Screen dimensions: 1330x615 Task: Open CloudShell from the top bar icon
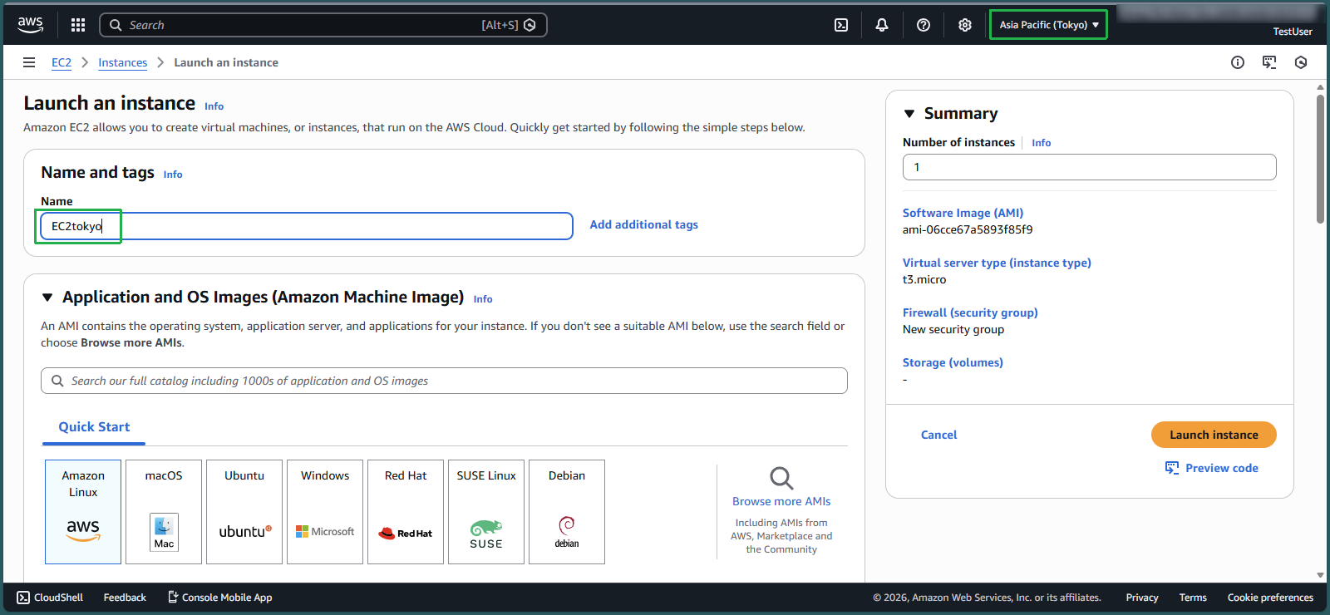[841, 25]
